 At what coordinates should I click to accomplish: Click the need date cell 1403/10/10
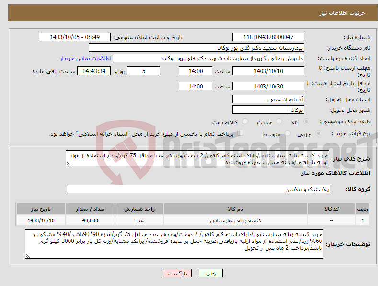pyautogui.click(x=41, y=220)
